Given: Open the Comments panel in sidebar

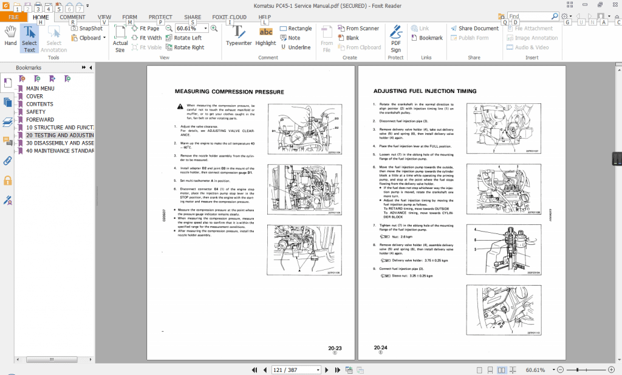Looking at the screenshot, I should [x=7, y=141].
